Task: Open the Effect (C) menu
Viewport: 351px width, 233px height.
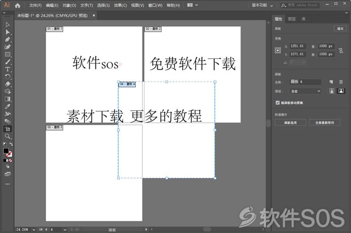Action: [x=120, y=5]
